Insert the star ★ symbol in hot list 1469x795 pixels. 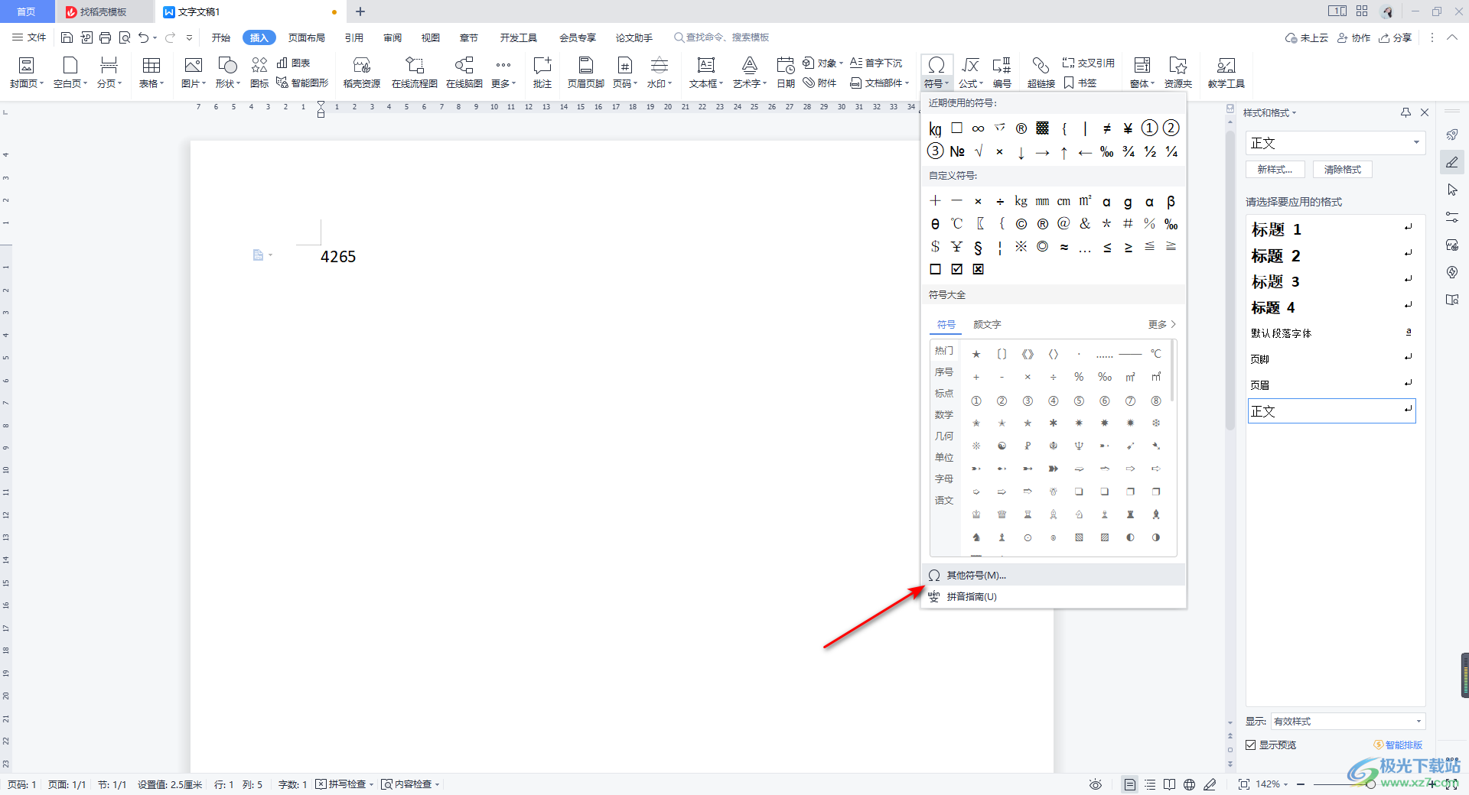pyautogui.click(x=976, y=354)
